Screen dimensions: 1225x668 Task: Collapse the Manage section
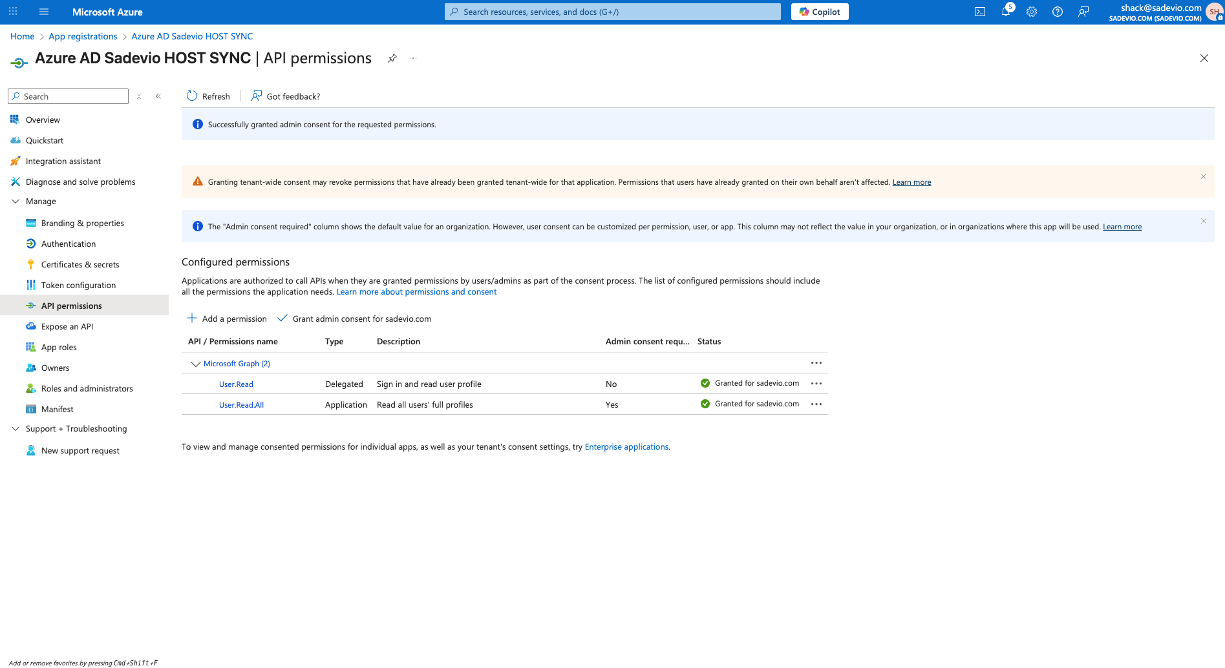click(16, 202)
